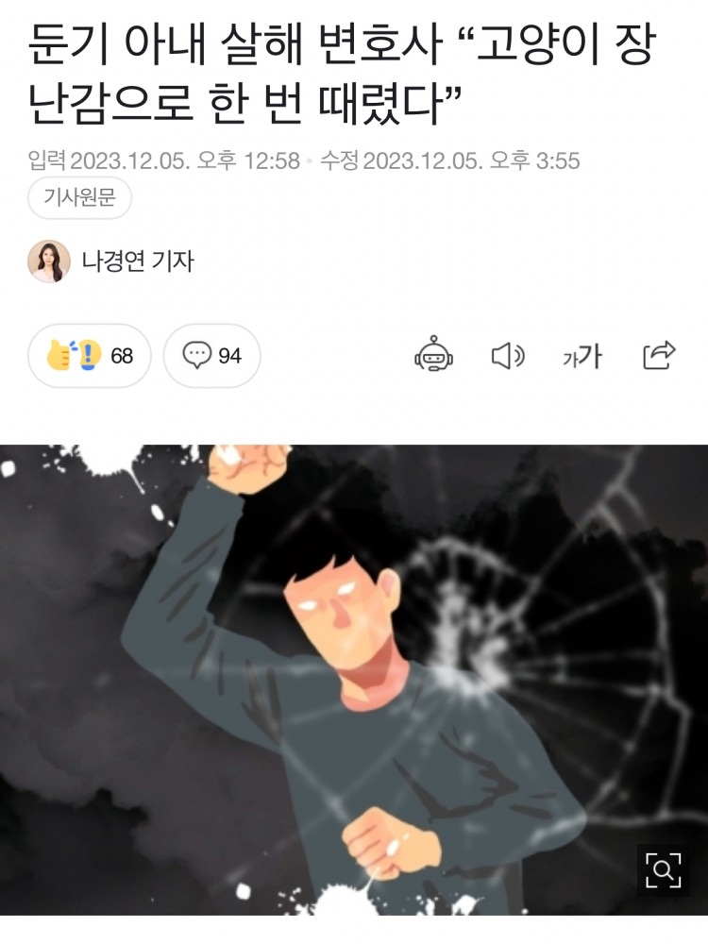Tap the reaction count 68
Screen dimensions: 708x944
coord(122,356)
